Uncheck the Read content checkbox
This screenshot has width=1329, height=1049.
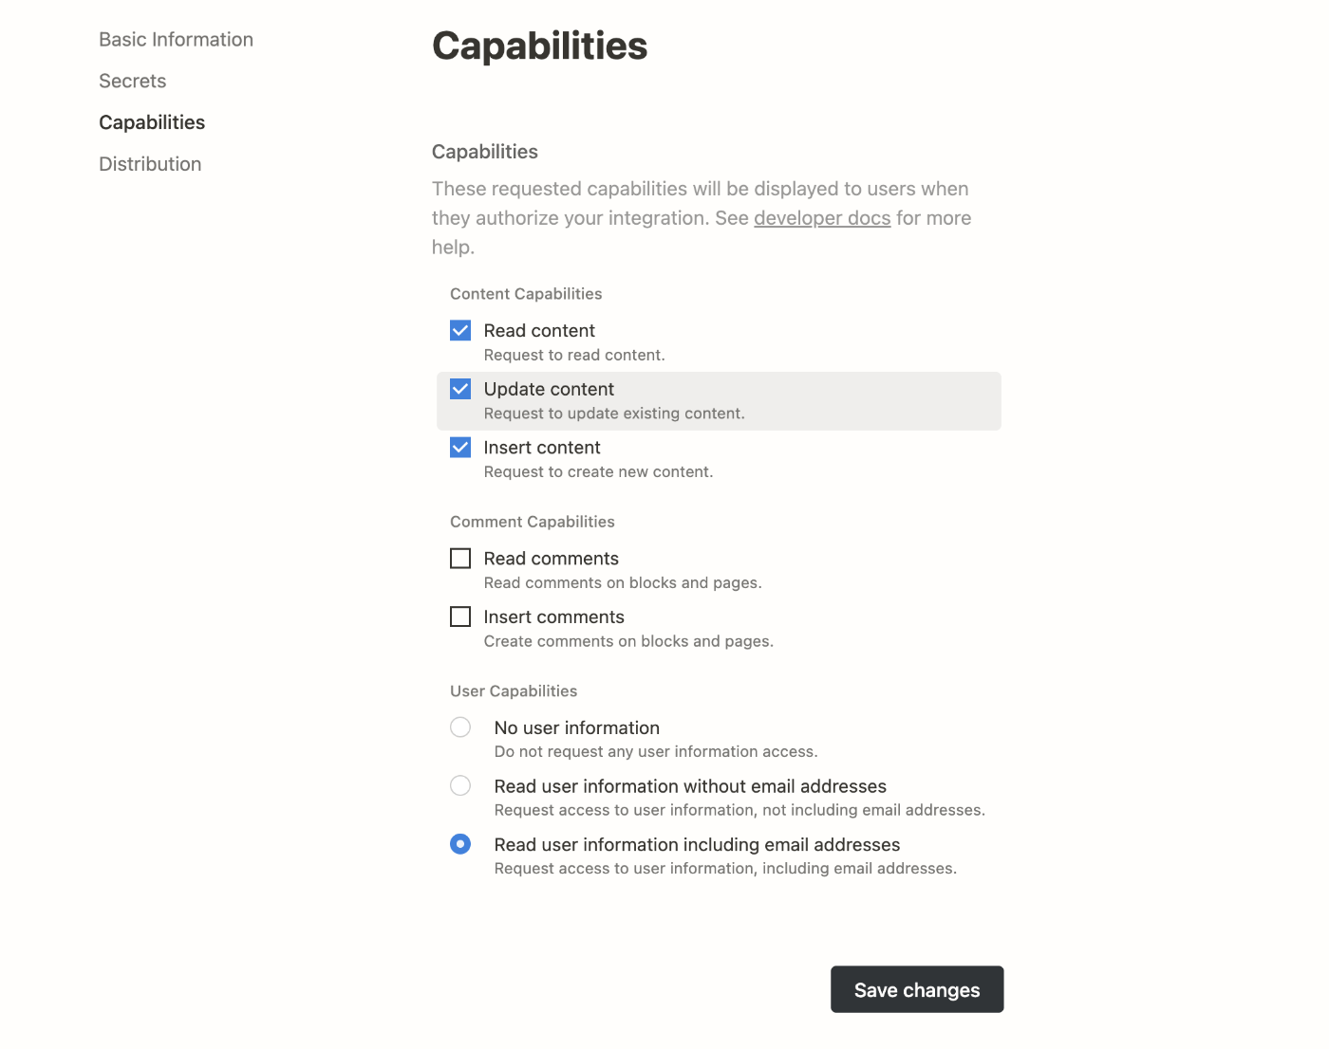pos(460,331)
